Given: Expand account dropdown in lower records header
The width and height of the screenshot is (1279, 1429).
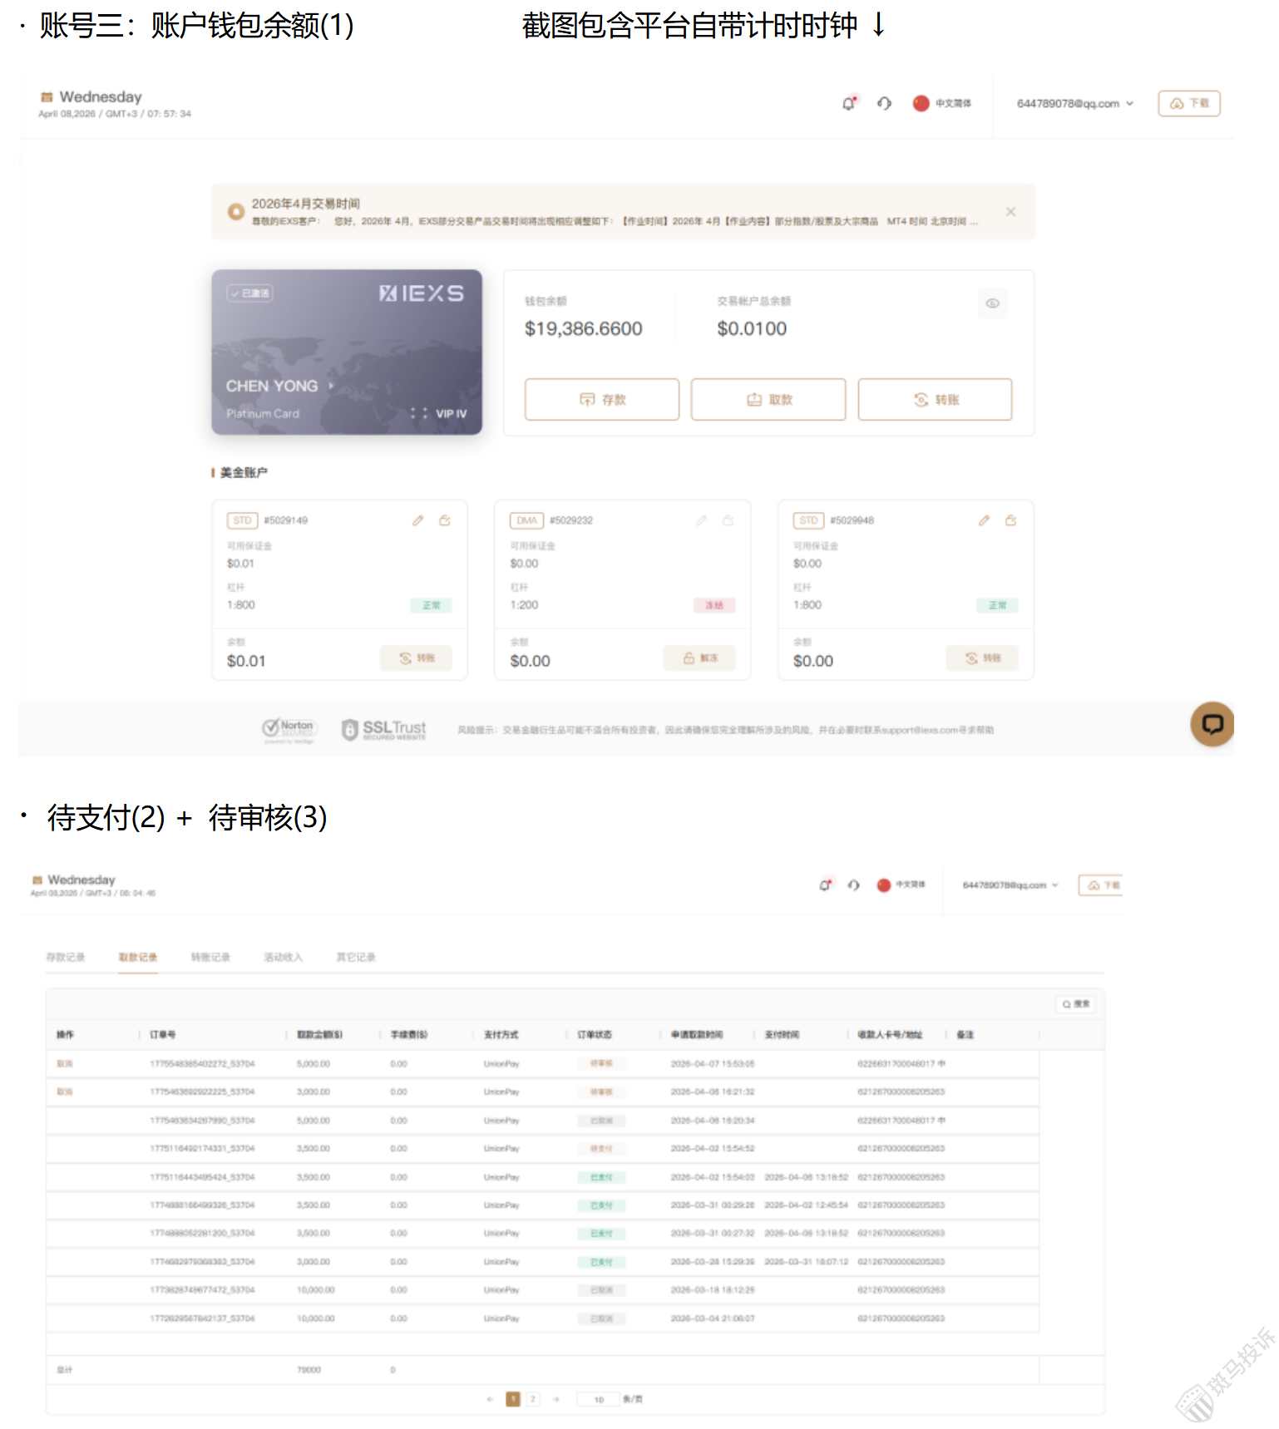Looking at the screenshot, I should click(x=1010, y=885).
